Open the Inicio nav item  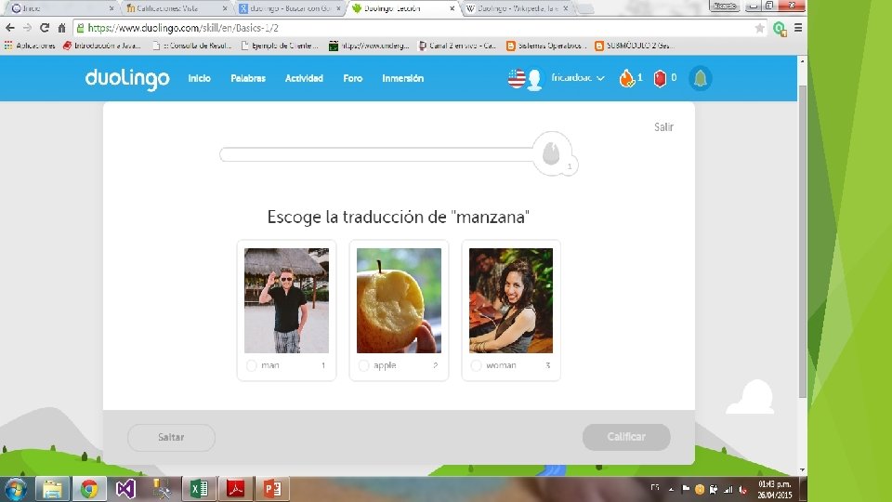(x=199, y=78)
